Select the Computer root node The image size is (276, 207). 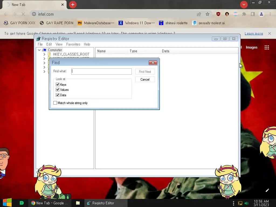[x=55, y=50]
